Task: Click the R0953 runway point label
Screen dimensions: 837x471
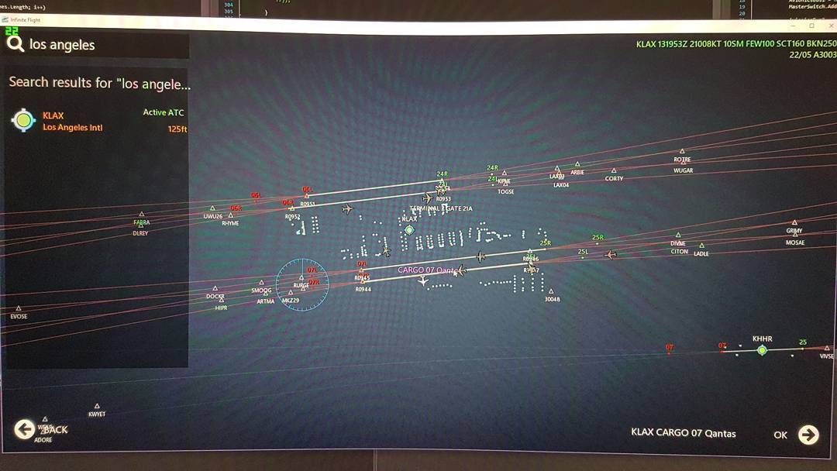Action: 443,199
